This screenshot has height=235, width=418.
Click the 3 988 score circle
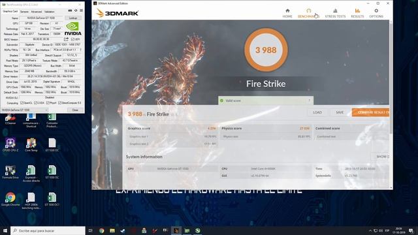click(266, 50)
